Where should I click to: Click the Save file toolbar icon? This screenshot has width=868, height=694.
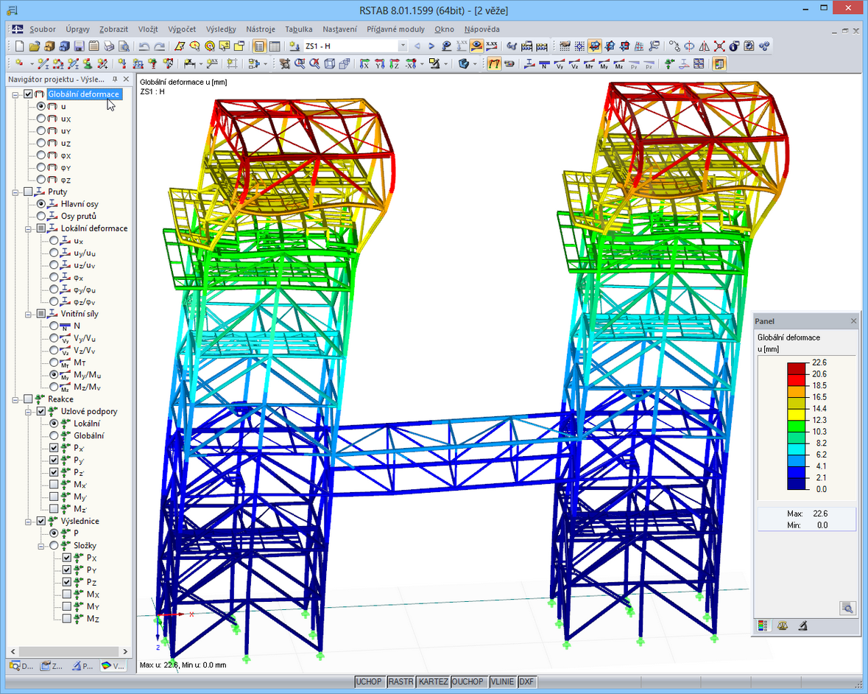point(79,46)
